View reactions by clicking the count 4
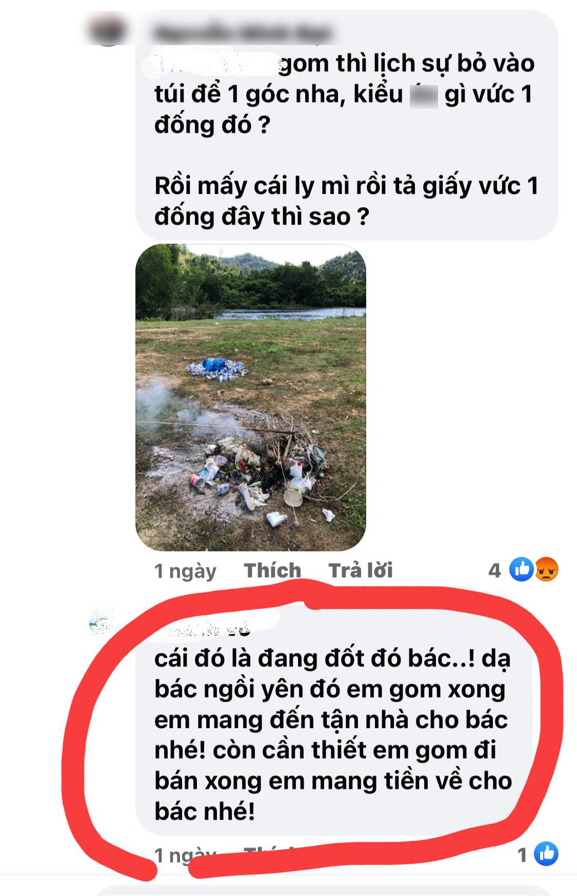The height and width of the screenshot is (896, 577). tap(494, 570)
